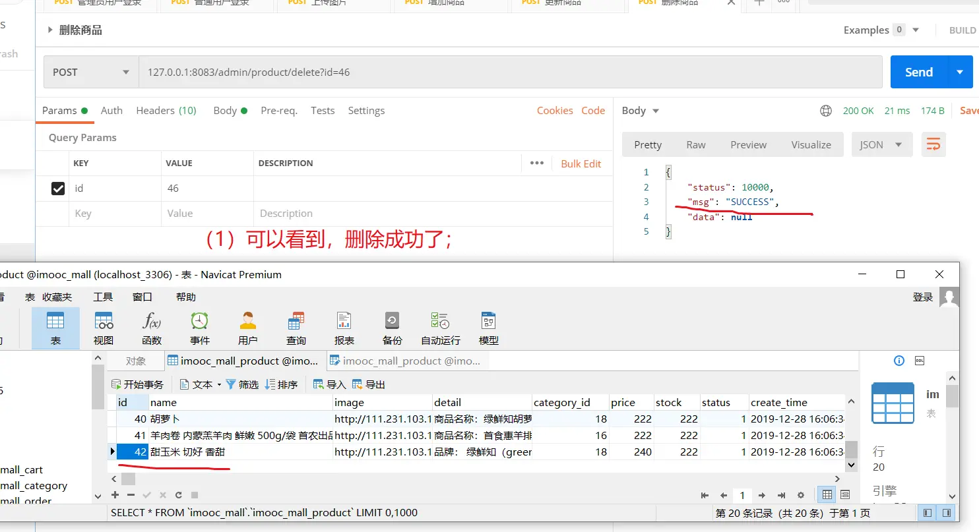Open the 查询 (Query) tool in Navicat
Image resolution: width=979 pixels, height=532 pixels.
tap(296, 328)
